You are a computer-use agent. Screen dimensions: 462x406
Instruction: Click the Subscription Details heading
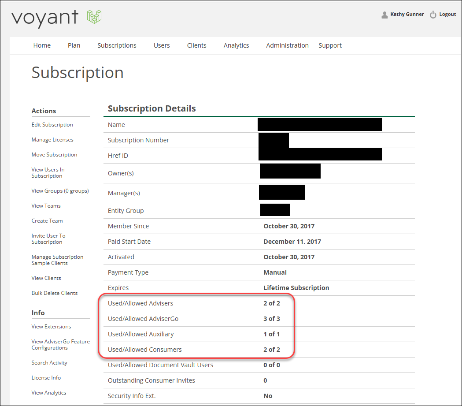click(x=152, y=108)
